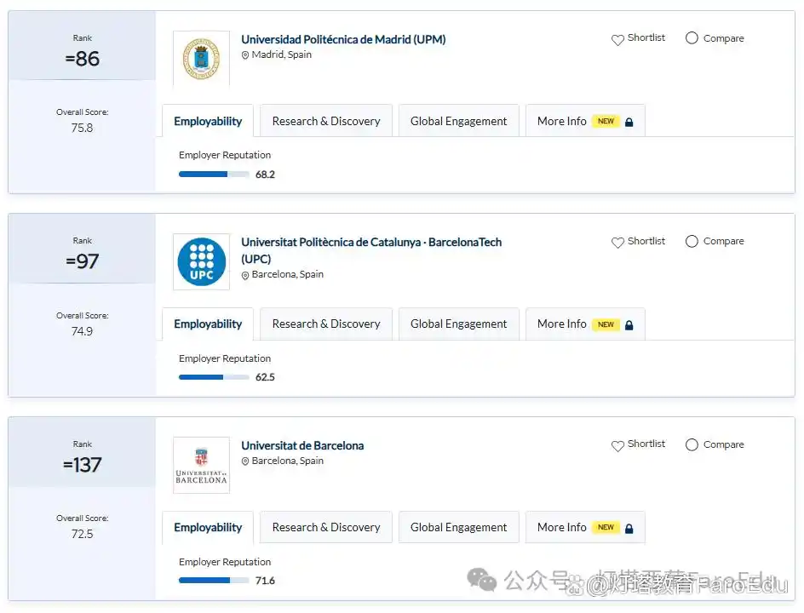804x613 pixels.
Task: Select the Employability tab for Universitat de Barcelona
Action: [x=207, y=527]
